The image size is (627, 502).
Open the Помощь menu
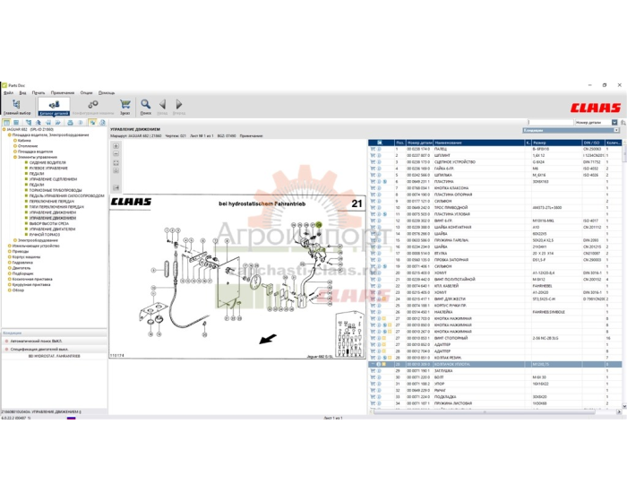tap(107, 93)
